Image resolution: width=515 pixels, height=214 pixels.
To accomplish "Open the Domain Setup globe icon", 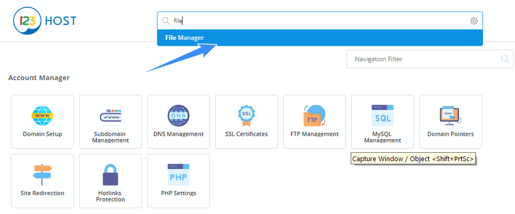I will (x=42, y=116).
